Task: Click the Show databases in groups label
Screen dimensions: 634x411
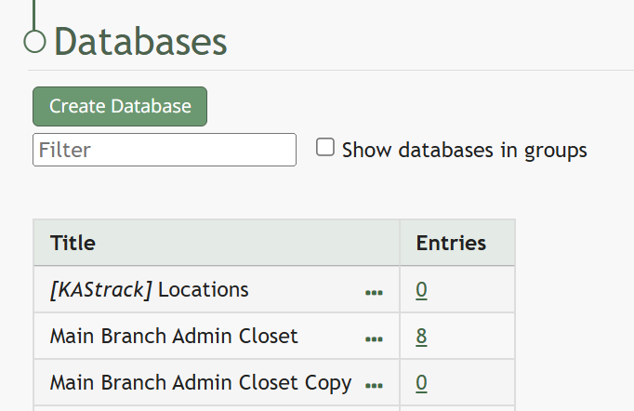Action: (x=464, y=150)
